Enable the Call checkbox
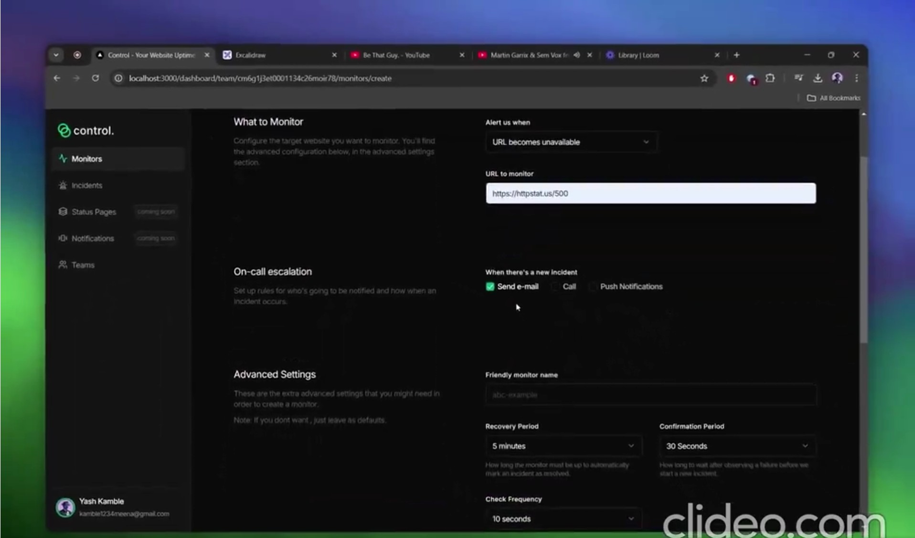 pyautogui.click(x=555, y=286)
